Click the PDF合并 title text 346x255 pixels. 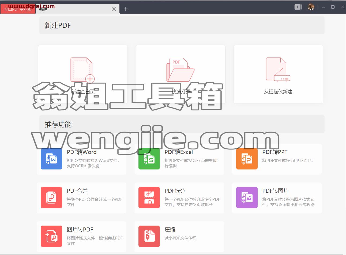(x=77, y=191)
